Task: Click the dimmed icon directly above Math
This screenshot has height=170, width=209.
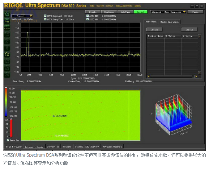Action: pos(7,67)
